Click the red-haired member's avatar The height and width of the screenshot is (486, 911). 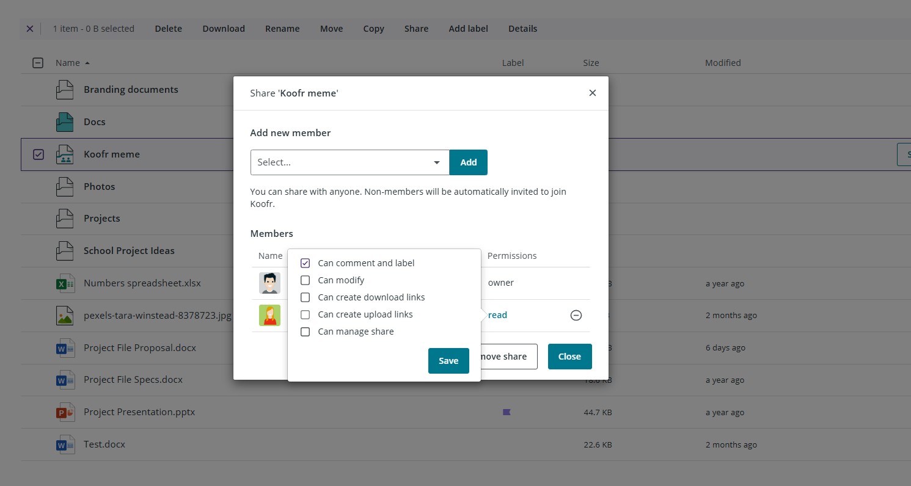(x=269, y=316)
